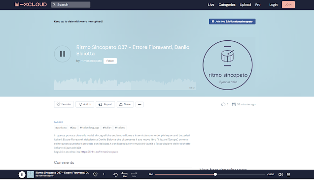Screen dimensions: 314x183
Task: Open the Live menu item
Action: (x=211, y=4)
